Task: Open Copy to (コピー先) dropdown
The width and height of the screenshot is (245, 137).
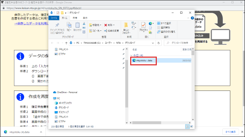Action: pyautogui.click(x=95, y=31)
